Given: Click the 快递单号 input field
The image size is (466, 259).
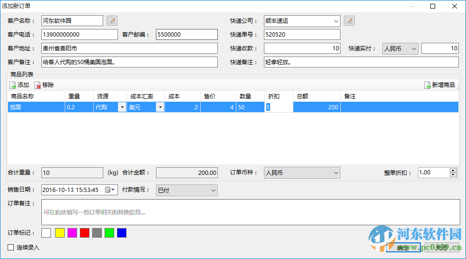Looking at the screenshot, I should [302, 34].
